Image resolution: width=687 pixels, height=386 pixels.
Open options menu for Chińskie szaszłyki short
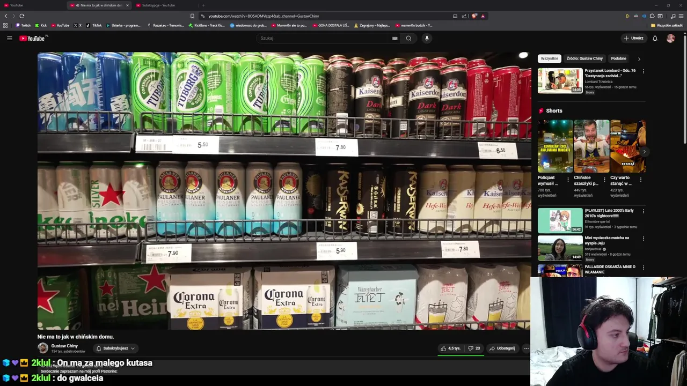coord(604,180)
